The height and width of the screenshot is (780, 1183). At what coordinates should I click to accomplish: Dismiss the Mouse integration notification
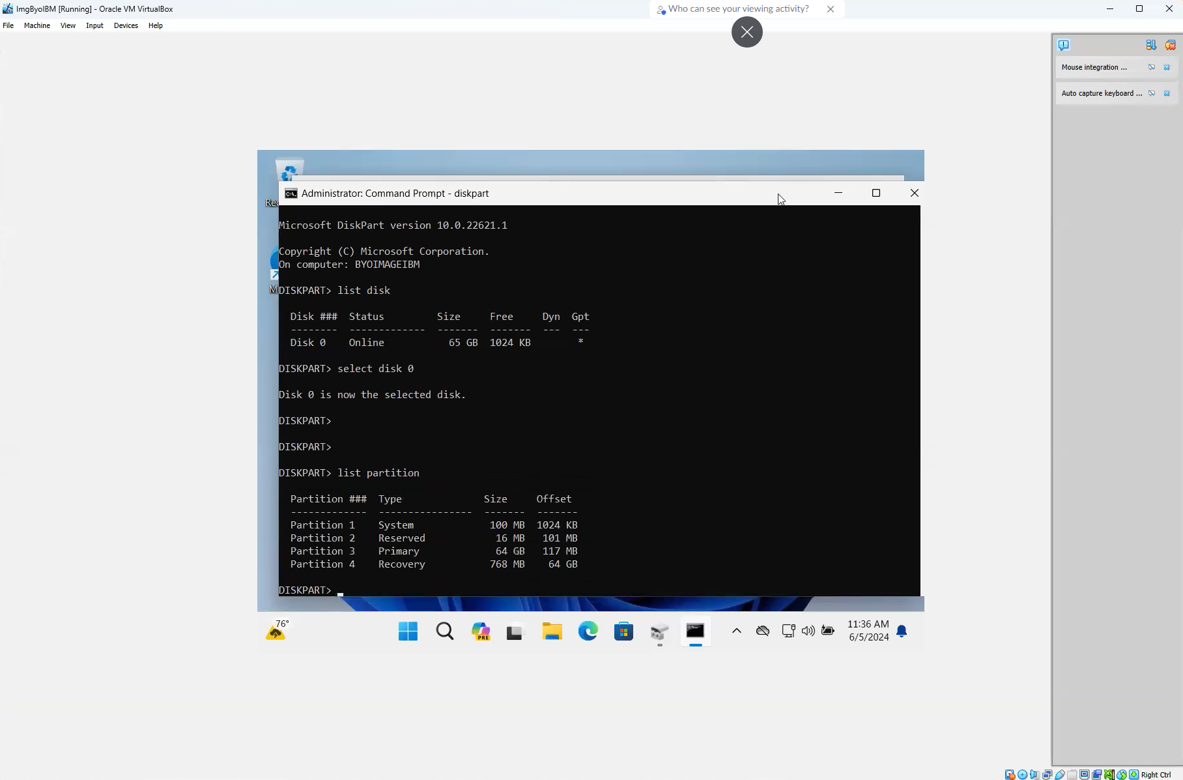(1167, 67)
